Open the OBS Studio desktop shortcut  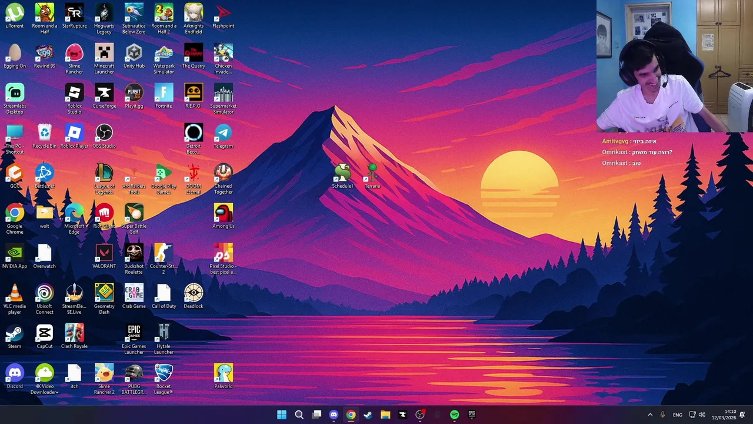(x=104, y=137)
